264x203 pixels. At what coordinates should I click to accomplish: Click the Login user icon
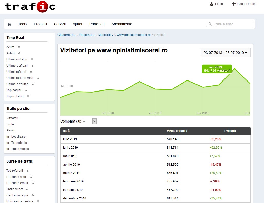(x=212, y=4)
